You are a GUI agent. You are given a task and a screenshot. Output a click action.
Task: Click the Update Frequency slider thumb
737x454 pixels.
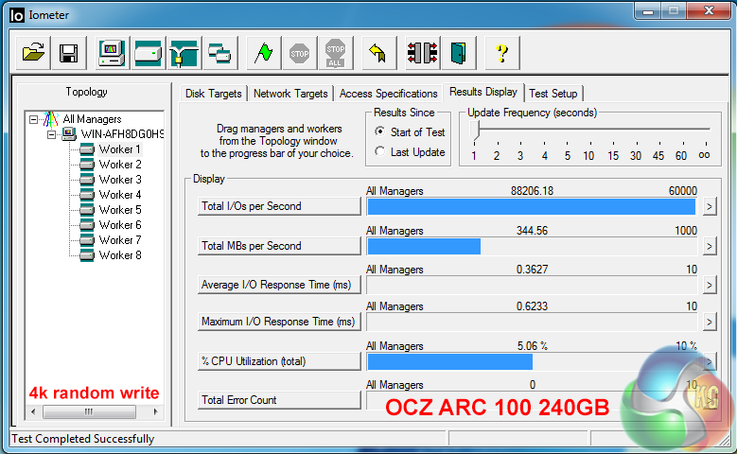[475, 131]
